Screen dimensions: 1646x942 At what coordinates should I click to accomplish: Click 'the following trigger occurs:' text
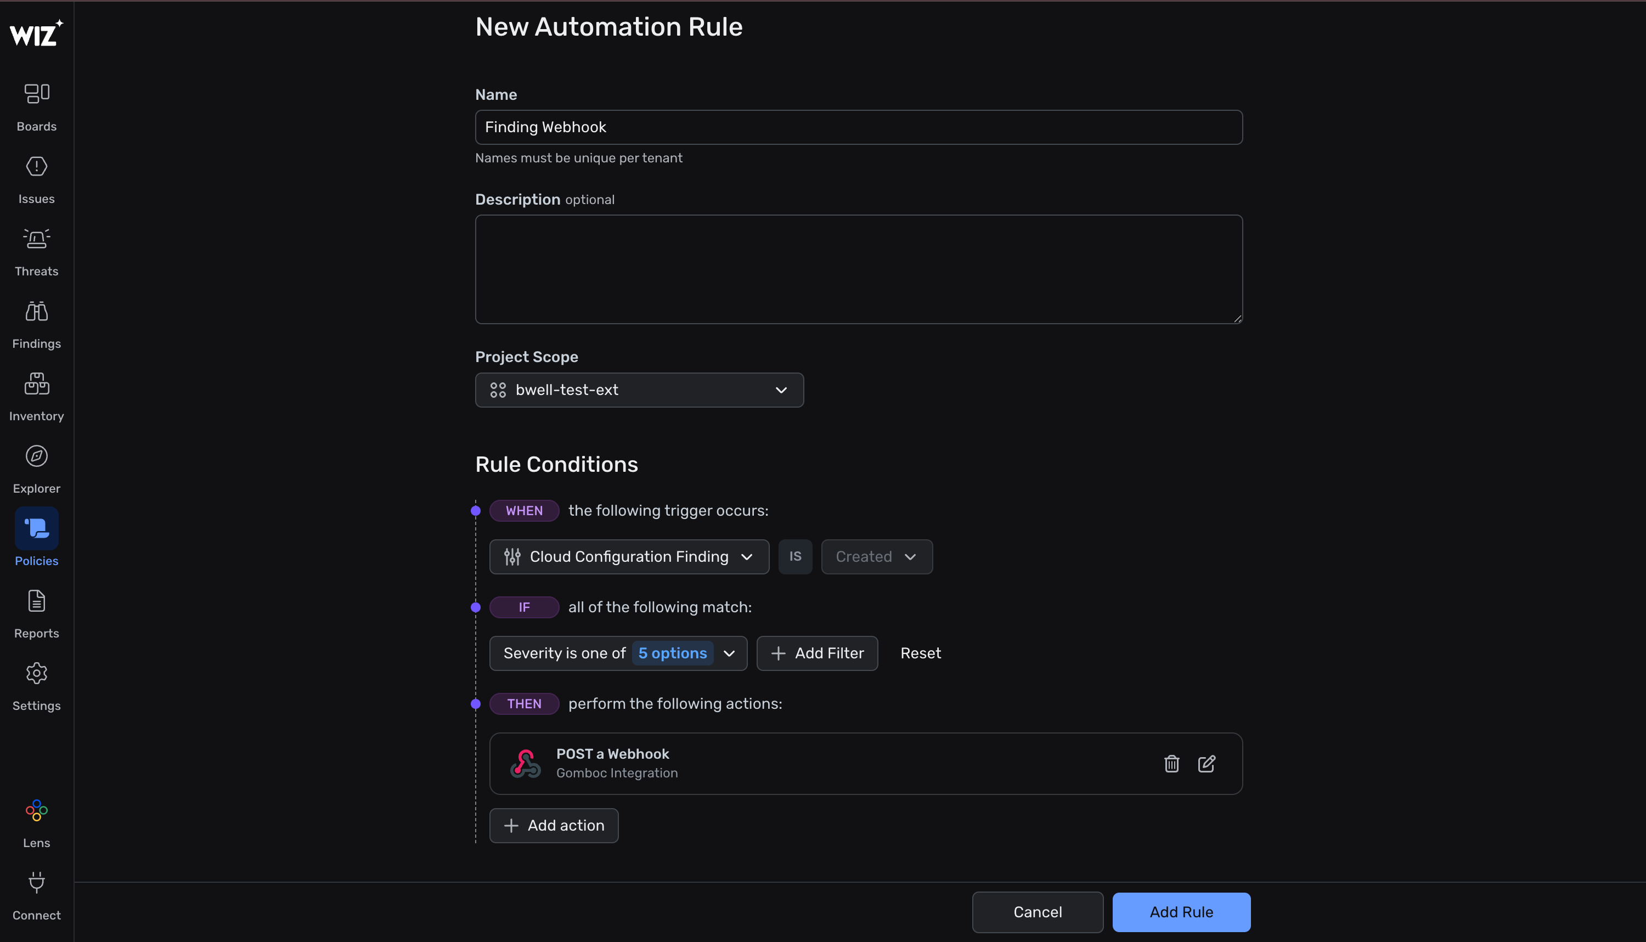[668, 510]
